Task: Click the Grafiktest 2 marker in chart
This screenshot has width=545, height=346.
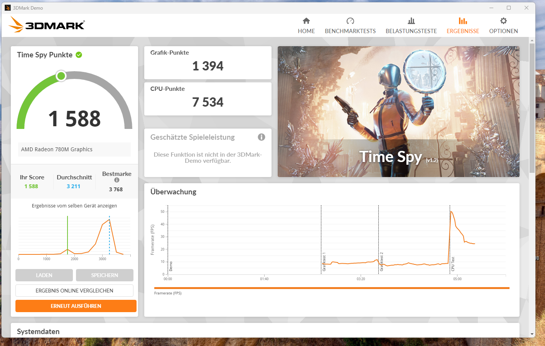Action: (381, 262)
